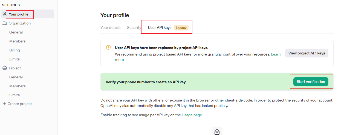Click the Start verification button
The height and width of the screenshot is (135, 344).
311,82
